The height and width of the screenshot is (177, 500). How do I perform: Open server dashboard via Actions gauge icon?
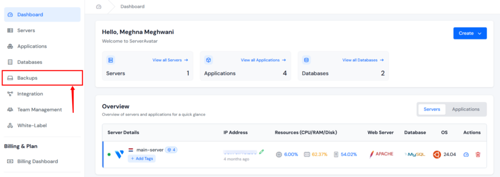[x=466, y=155]
